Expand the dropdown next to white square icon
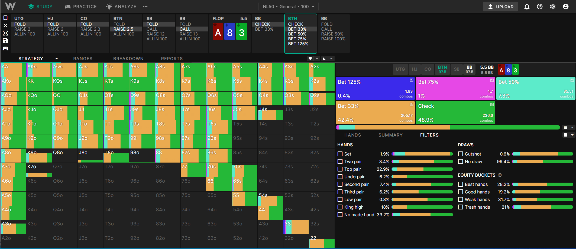Image resolution: width=576 pixels, height=249 pixels. pos(572,135)
